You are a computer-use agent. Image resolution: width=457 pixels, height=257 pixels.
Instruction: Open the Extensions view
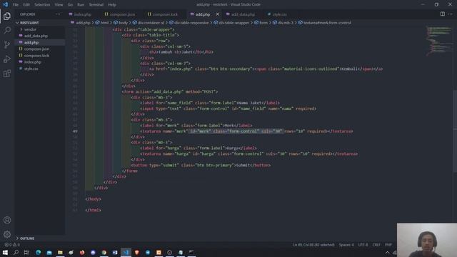[7, 73]
